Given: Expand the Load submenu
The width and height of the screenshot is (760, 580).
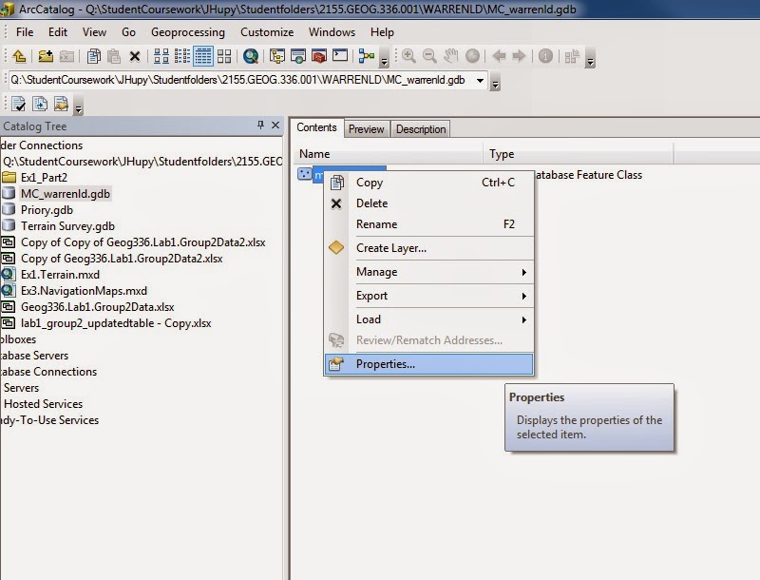Looking at the screenshot, I should click(x=429, y=319).
